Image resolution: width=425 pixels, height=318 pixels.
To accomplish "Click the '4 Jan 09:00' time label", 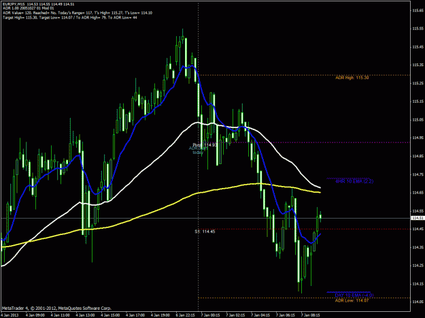I will 35,315.
